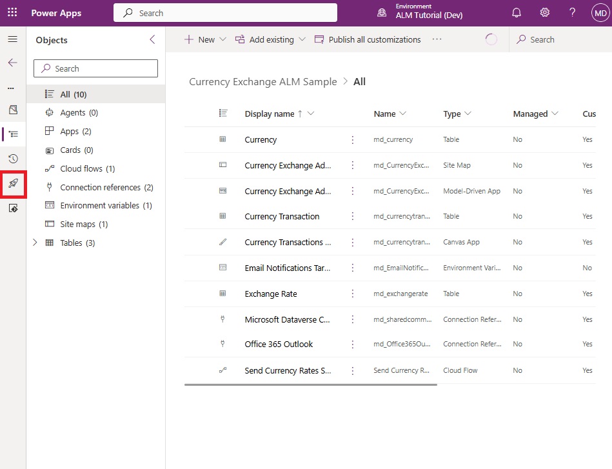This screenshot has width=612, height=469.
Task: Select the Objects list icon in left rail
Action: click(14, 134)
